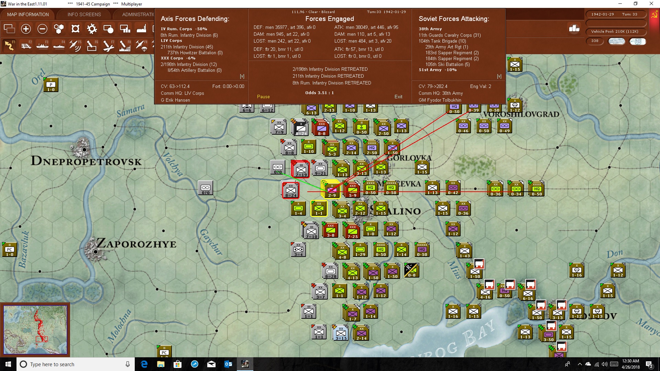Image resolution: width=660 pixels, height=371 pixels.
Task: Toggle the rectangle-with-bars toolbar icon
Action: coord(125,29)
